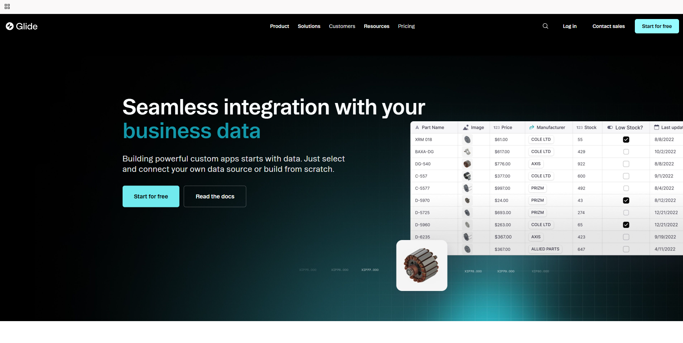
Task: Check Low Stock for BAXA-DG
Action: tap(626, 152)
